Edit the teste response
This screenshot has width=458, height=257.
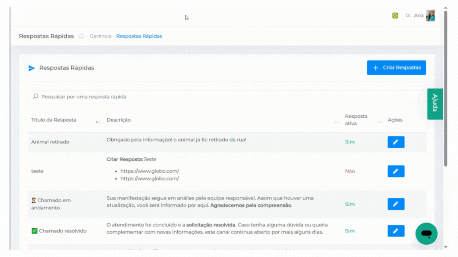point(396,171)
